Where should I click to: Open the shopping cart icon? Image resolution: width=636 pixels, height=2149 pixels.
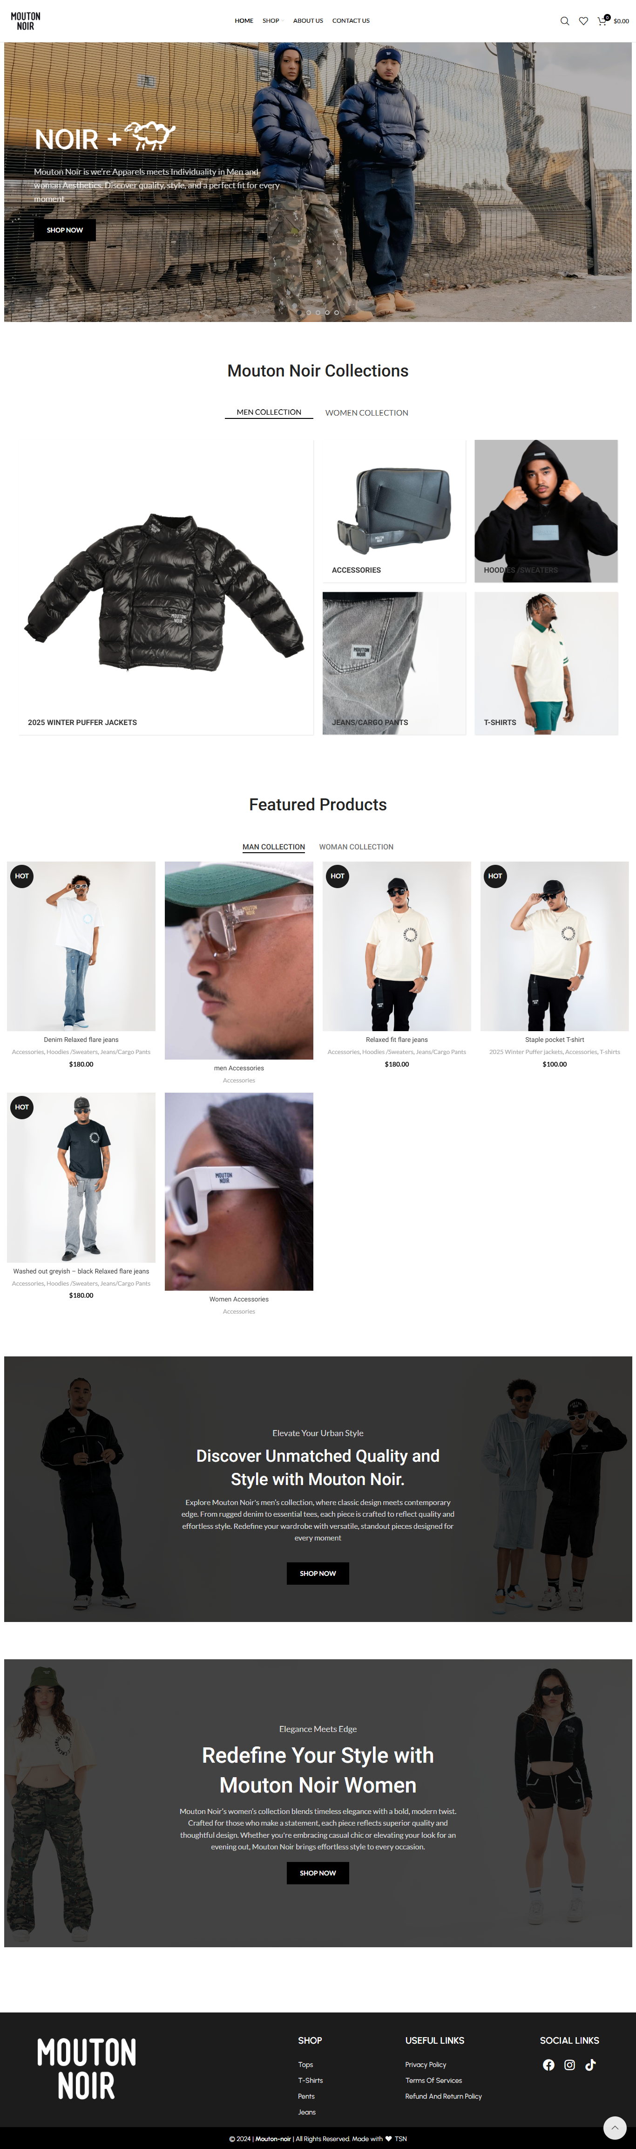pos(602,21)
